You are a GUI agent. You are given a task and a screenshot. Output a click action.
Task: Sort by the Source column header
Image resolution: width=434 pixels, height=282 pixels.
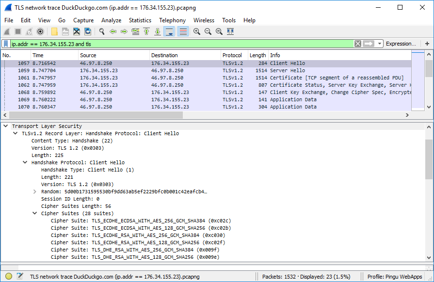[114, 55]
